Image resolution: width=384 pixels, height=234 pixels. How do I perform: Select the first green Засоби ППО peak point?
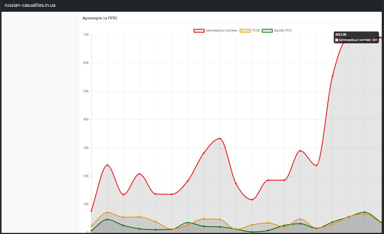tap(108, 220)
